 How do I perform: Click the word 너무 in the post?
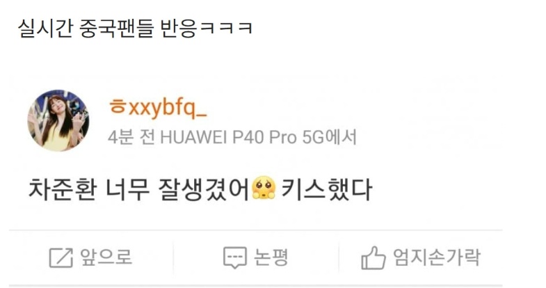(127, 189)
